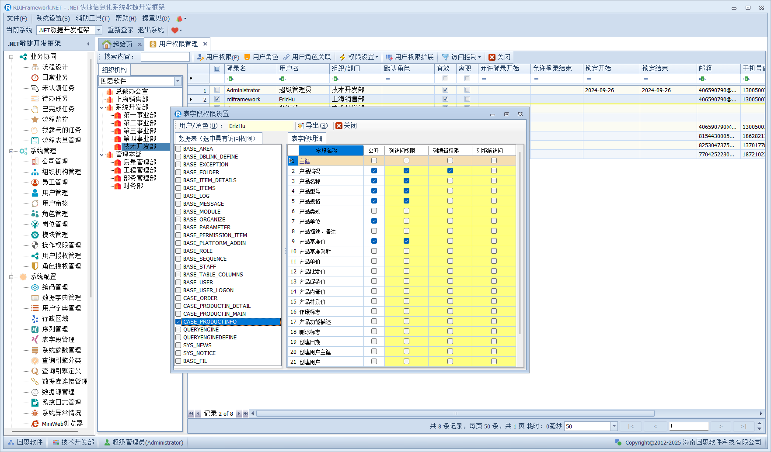Open the page size dropdown showing 50
The image size is (771, 452).
614,426
